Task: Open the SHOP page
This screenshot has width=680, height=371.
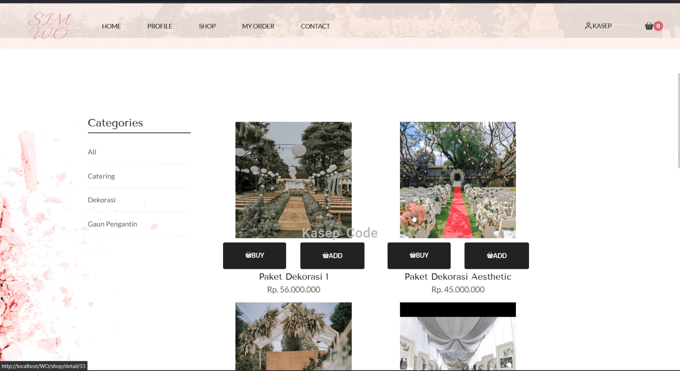Action: tap(207, 26)
